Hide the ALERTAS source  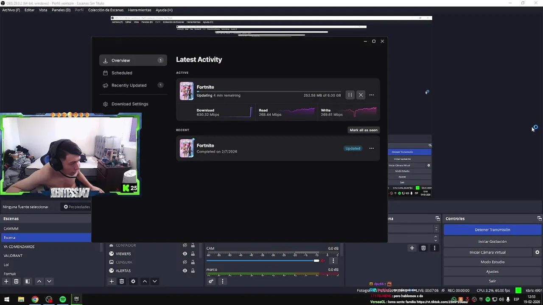(x=185, y=271)
